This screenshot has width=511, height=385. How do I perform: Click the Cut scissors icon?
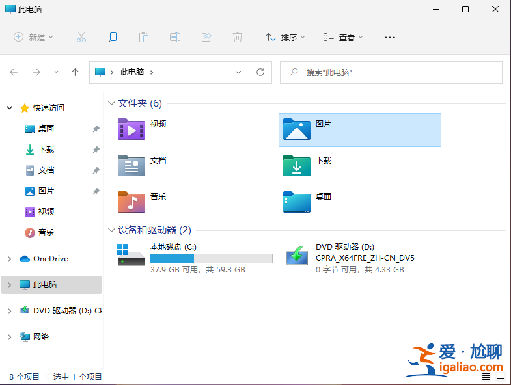(x=81, y=37)
